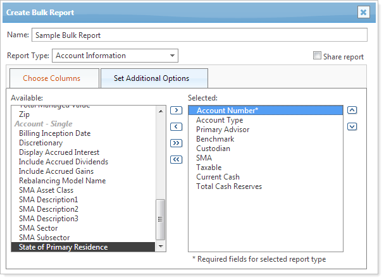Select Benchmark in the Selected list

[215, 139]
